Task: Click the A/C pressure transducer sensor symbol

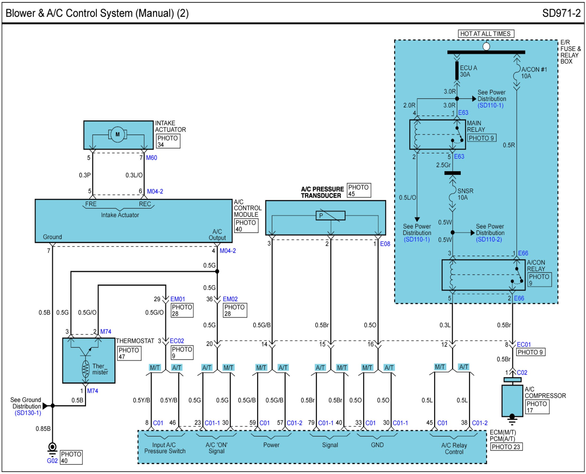Action: point(330,216)
